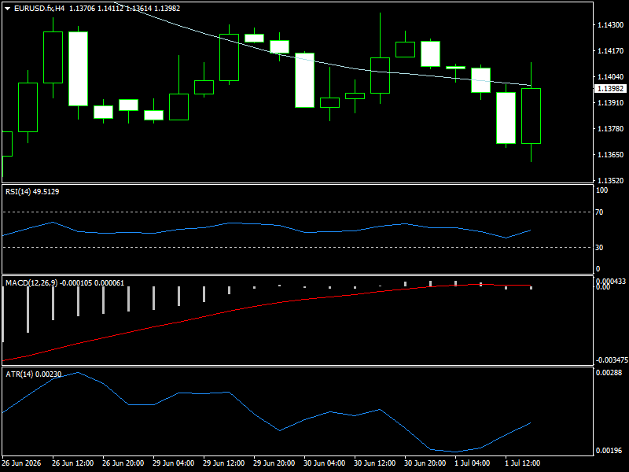The width and height of the screenshot is (629, 472).
Task: Click the 30 Jun 12:00 time label
Action: pyautogui.click(x=375, y=463)
